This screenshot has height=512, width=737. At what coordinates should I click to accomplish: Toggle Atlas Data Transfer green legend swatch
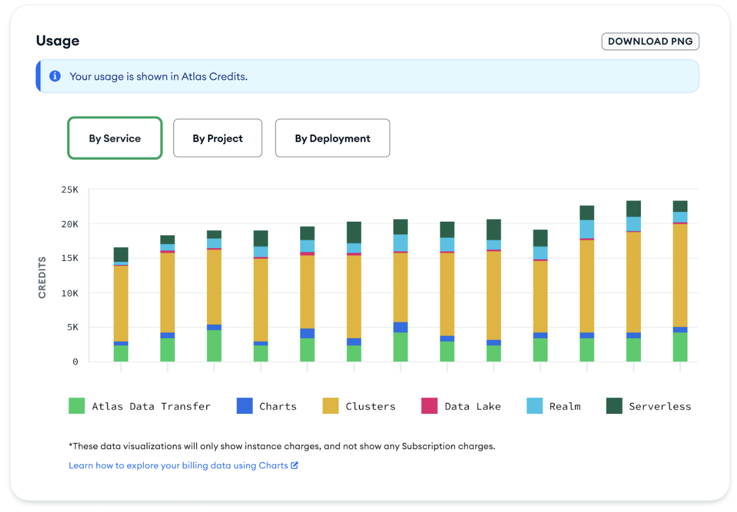click(x=77, y=406)
